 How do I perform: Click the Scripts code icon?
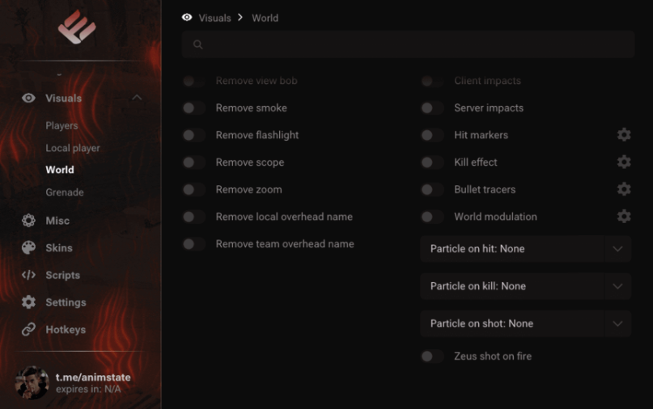pos(28,275)
